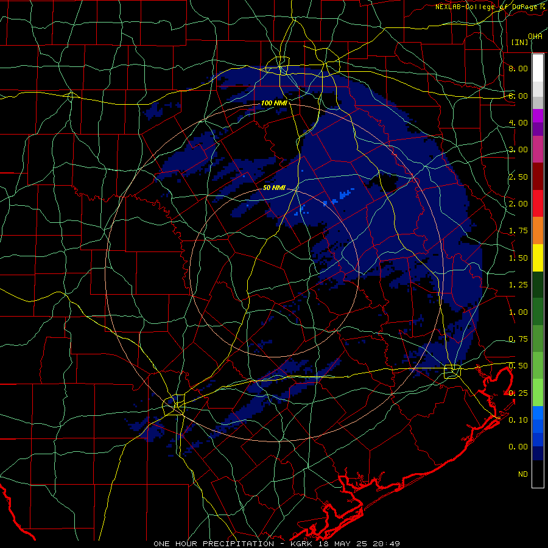This screenshot has height=548, width=548.
Task: Click the [IN] units label
Action: [x=520, y=42]
